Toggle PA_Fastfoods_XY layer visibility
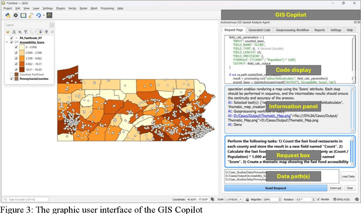Screen dimensions: 361x214 [x=11, y=38]
